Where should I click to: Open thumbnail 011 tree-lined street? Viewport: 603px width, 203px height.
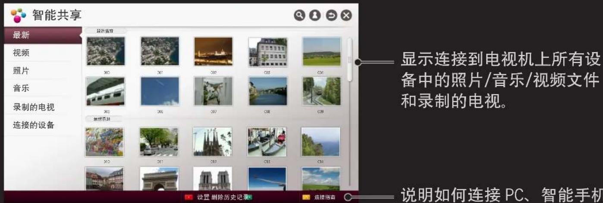[x=159, y=142]
